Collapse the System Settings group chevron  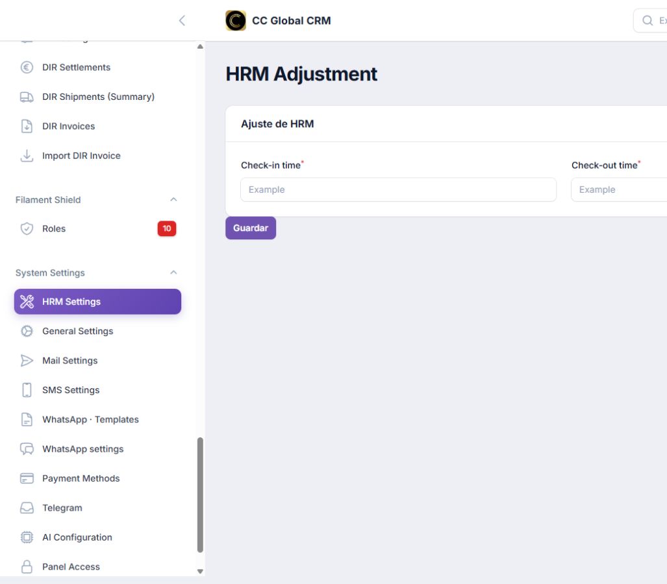(x=173, y=273)
